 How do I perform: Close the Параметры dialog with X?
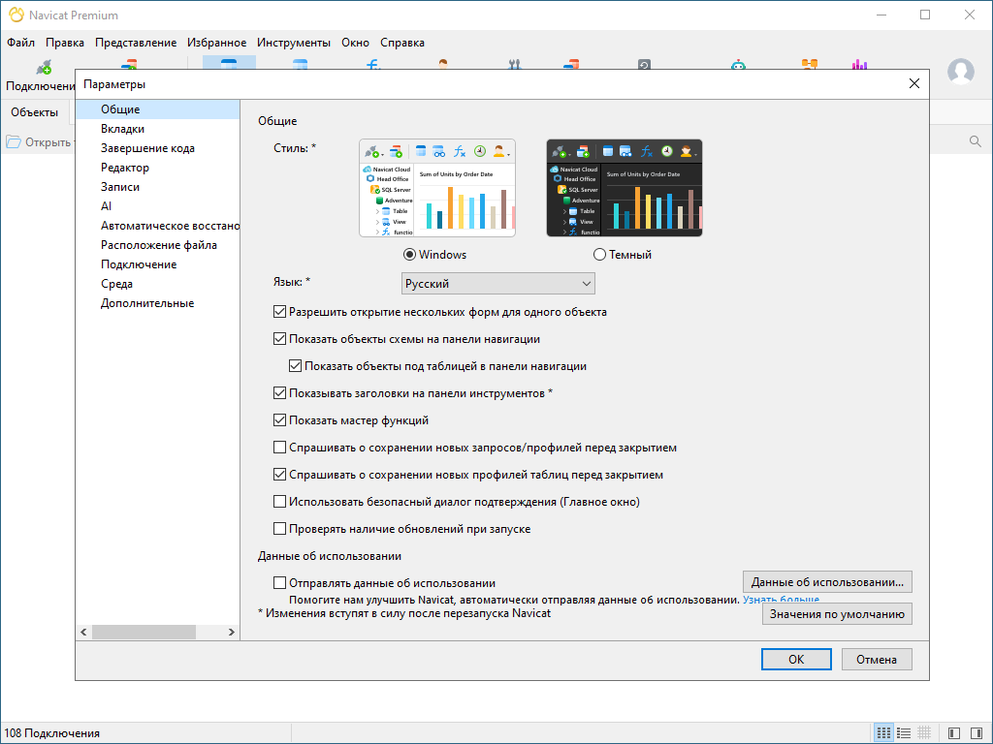click(x=913, y=84)
